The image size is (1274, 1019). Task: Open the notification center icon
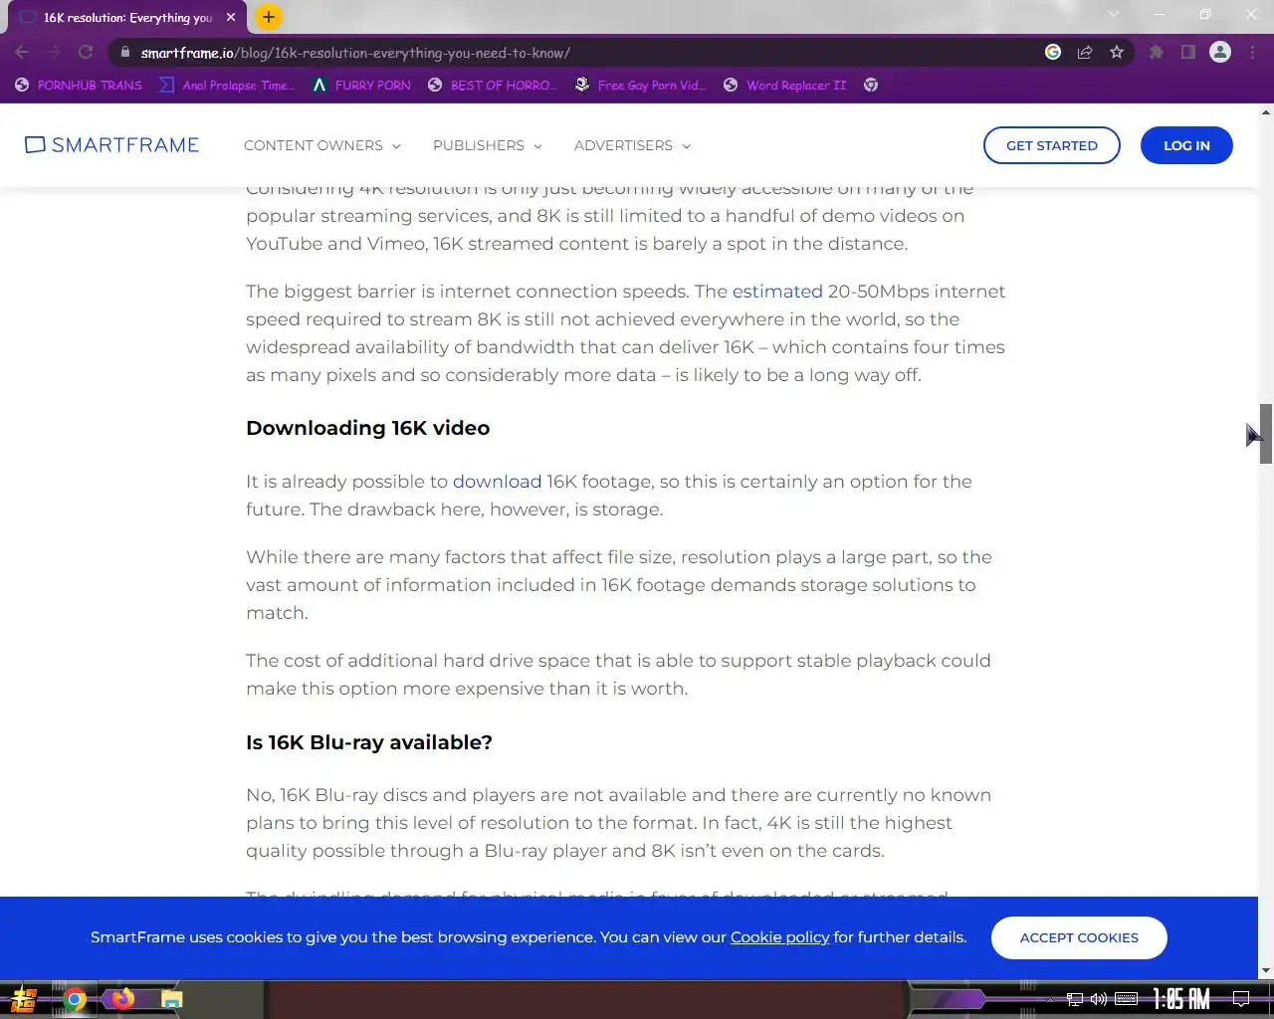(x=1241, y=999)
